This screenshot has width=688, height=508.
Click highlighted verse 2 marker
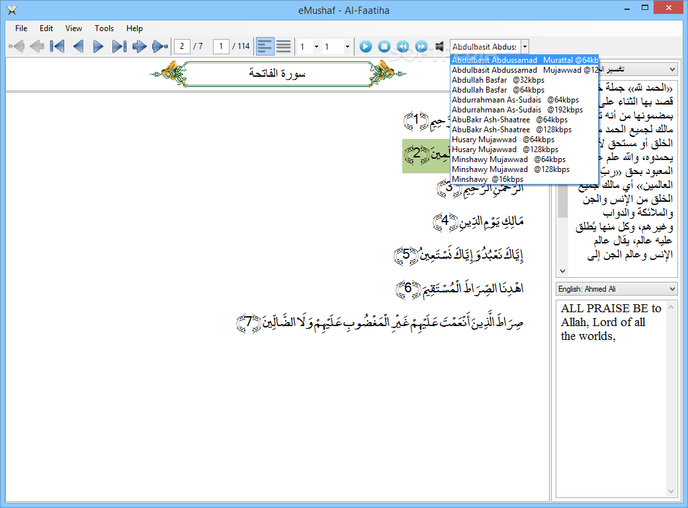pyautogui.click(x=416, y=155)
